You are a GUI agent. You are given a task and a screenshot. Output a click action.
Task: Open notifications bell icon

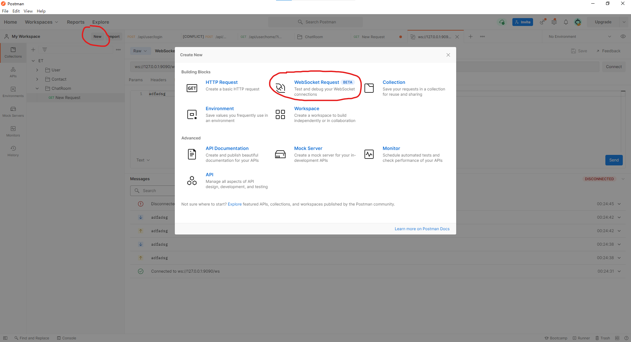566,22
